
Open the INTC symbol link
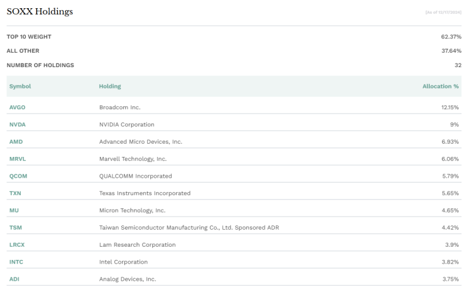click(x=16, y=262)
